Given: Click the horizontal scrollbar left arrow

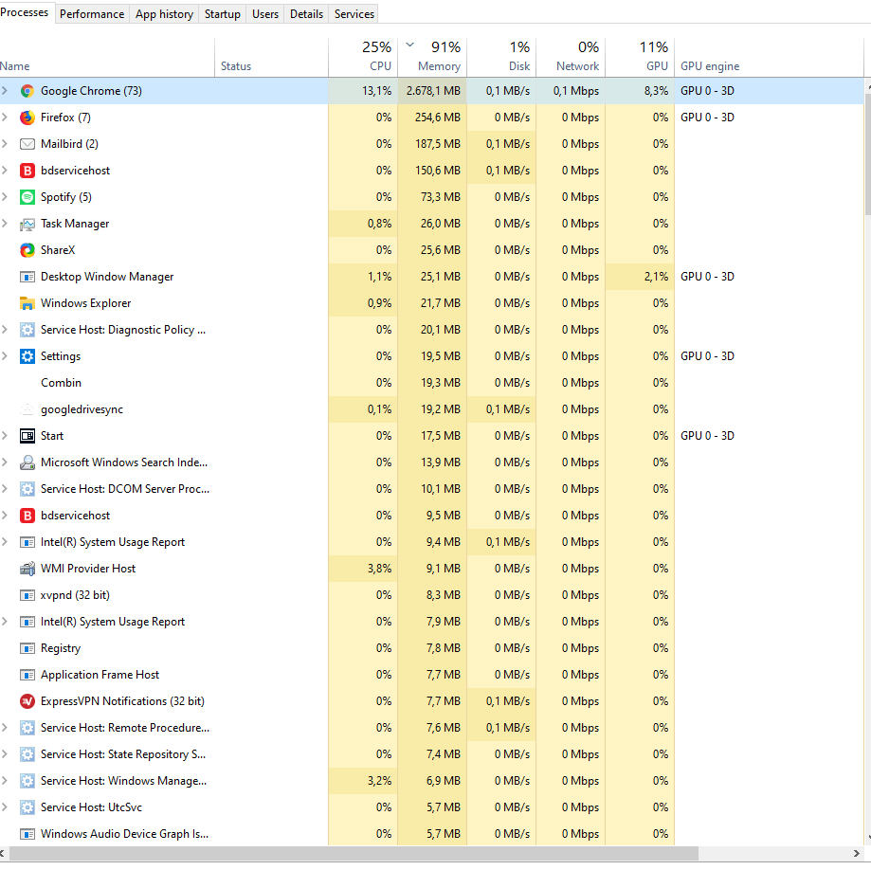Looking at the screenshot, I should 3,853.
